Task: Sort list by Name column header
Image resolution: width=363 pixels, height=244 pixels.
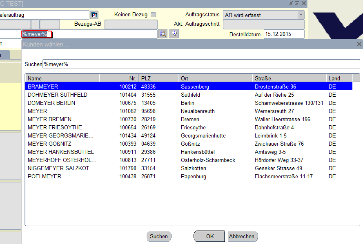Action: coord(62,78)
